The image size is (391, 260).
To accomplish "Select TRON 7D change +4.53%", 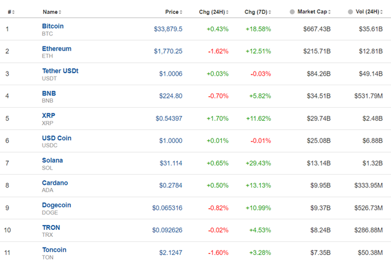I will pyautogui.click(x=260, y=230).
